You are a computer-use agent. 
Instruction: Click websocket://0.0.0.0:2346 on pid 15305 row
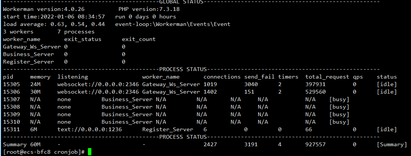98,84
